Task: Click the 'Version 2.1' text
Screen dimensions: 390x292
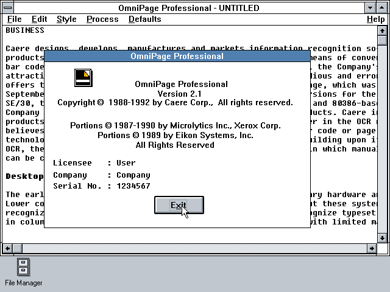Action: pyautogui.click(x=179, y=94)
